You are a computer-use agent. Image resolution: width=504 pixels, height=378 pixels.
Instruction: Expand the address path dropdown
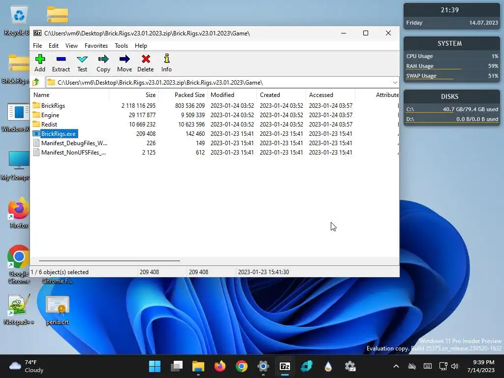click(x=395, y=83)
